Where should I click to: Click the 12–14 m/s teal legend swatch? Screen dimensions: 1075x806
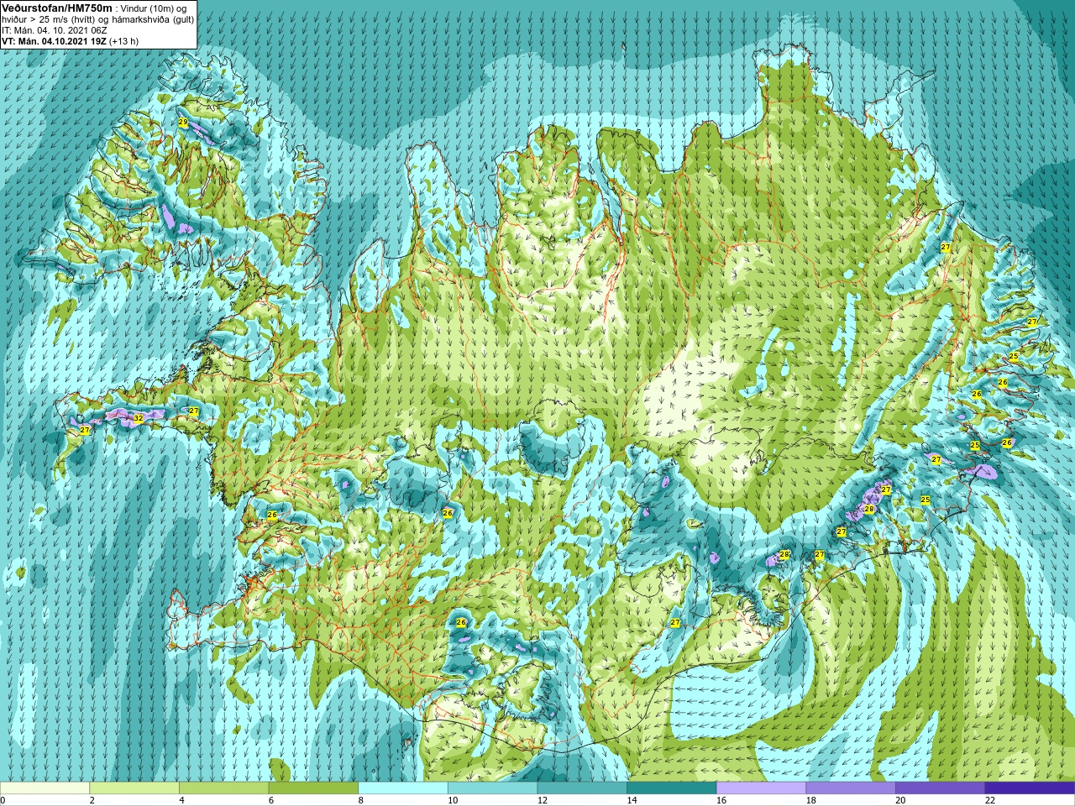coord(582,788)
